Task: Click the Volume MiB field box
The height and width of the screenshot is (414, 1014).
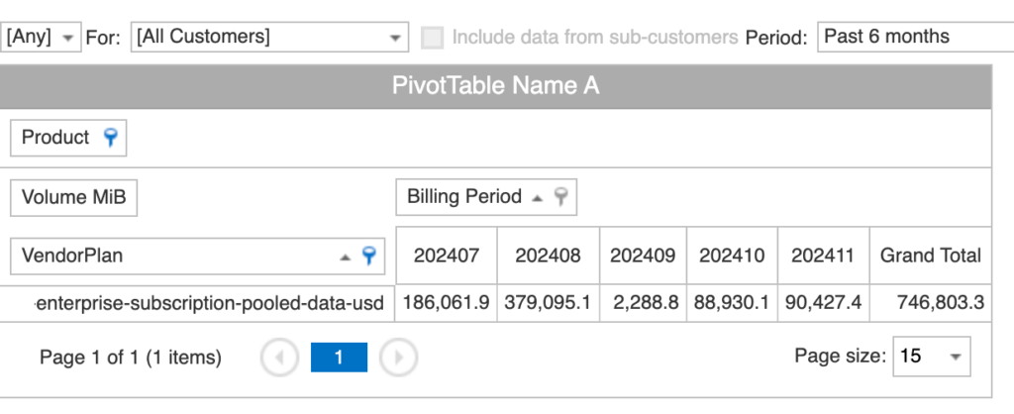Action: click(74, 197)
